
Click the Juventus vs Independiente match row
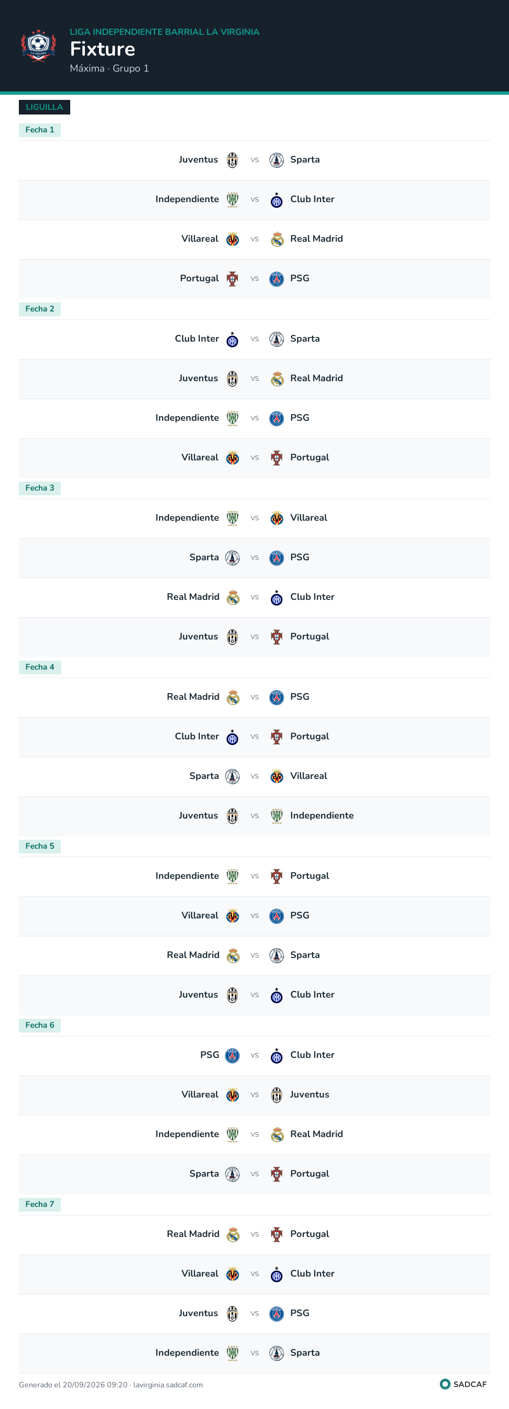coord(254,816)
